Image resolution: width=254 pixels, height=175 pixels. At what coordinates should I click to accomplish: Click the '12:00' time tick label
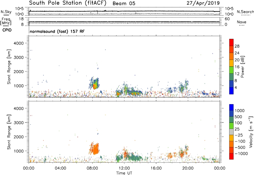coord(124,168)
